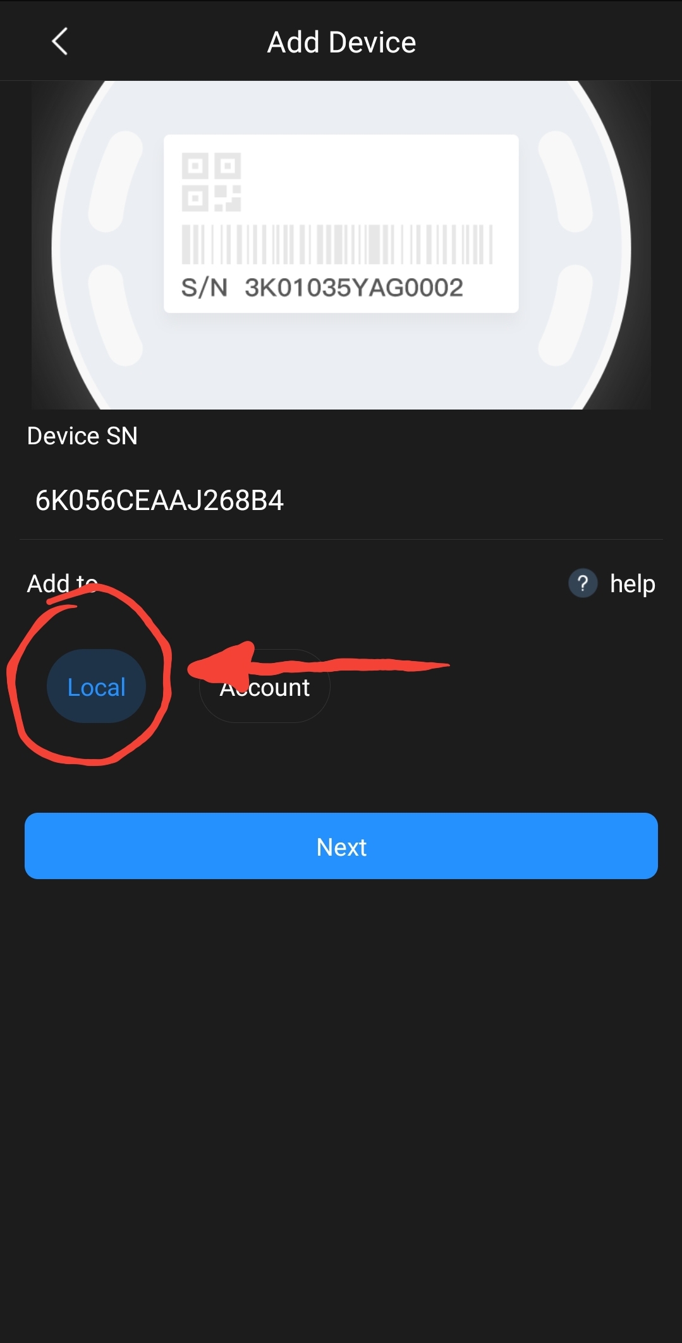Click the Next button

tap(341, 846)
